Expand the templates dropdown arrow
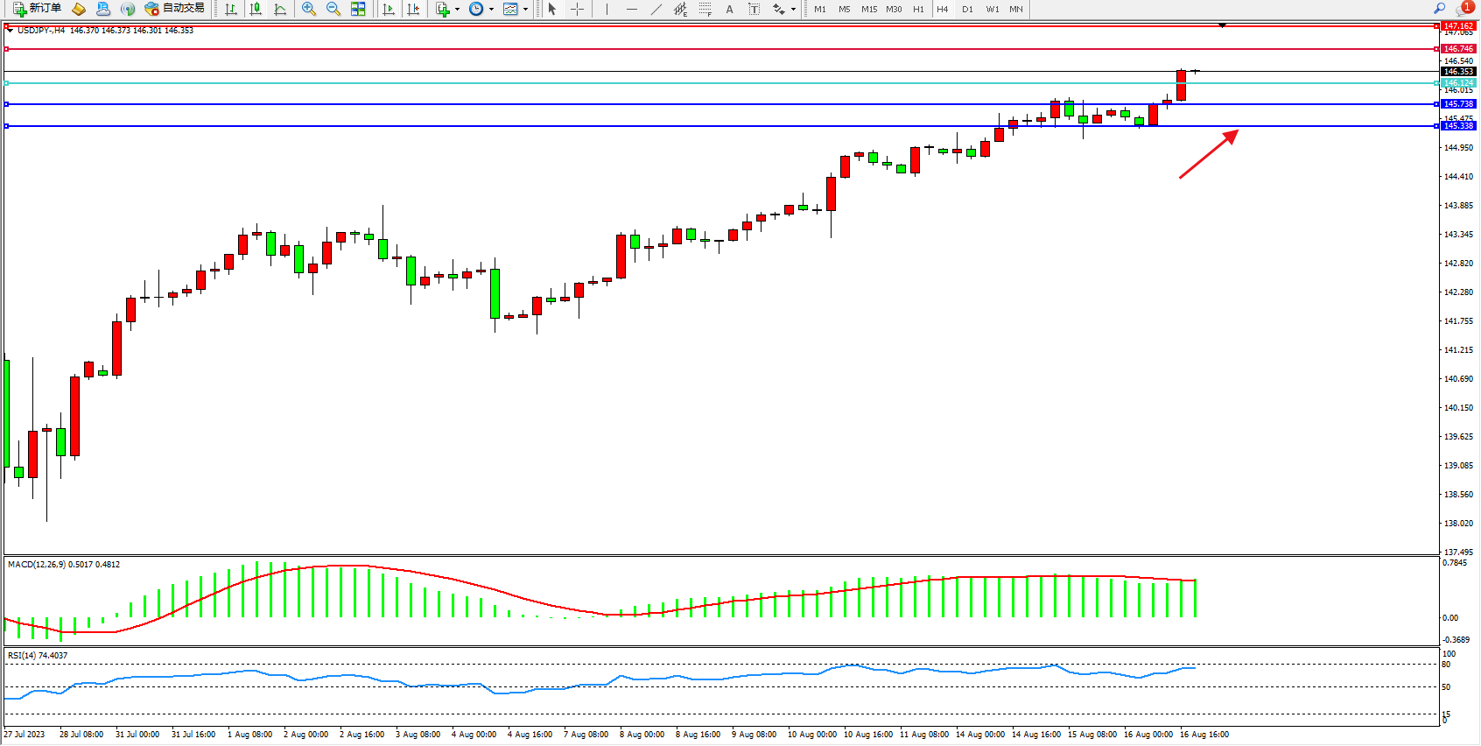 pos(525,9)
